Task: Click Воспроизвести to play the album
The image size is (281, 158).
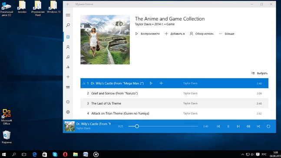Action: click(147, 34)
